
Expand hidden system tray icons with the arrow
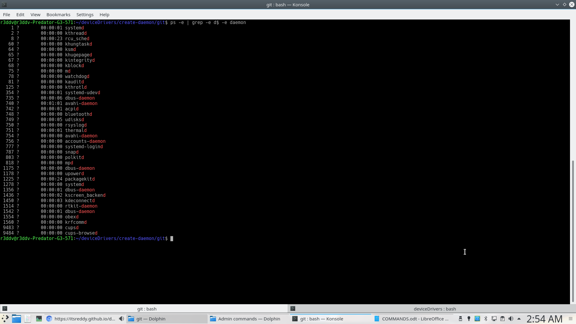tap(519, 319)
